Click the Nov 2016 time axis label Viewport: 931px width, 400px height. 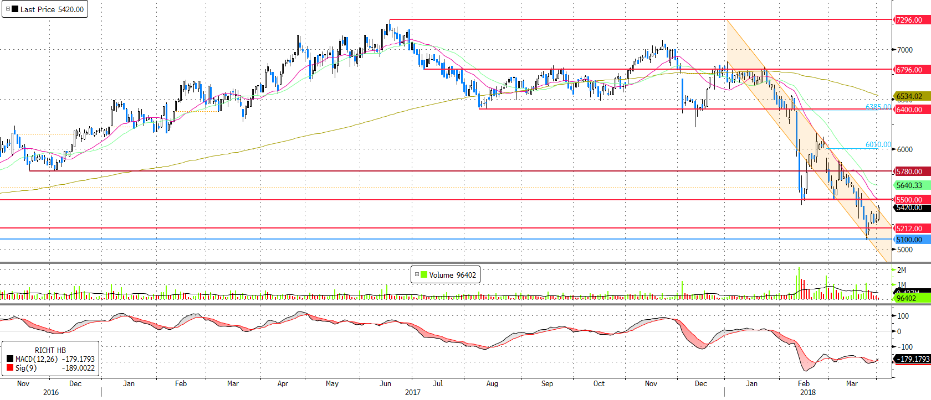coord(23,383)
